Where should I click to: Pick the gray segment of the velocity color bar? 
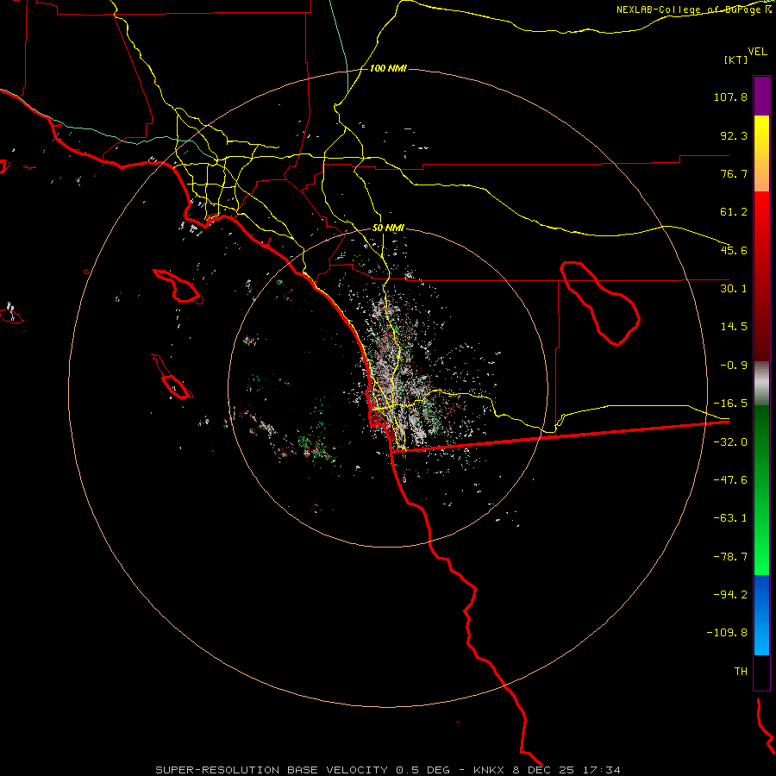[761, 384]
